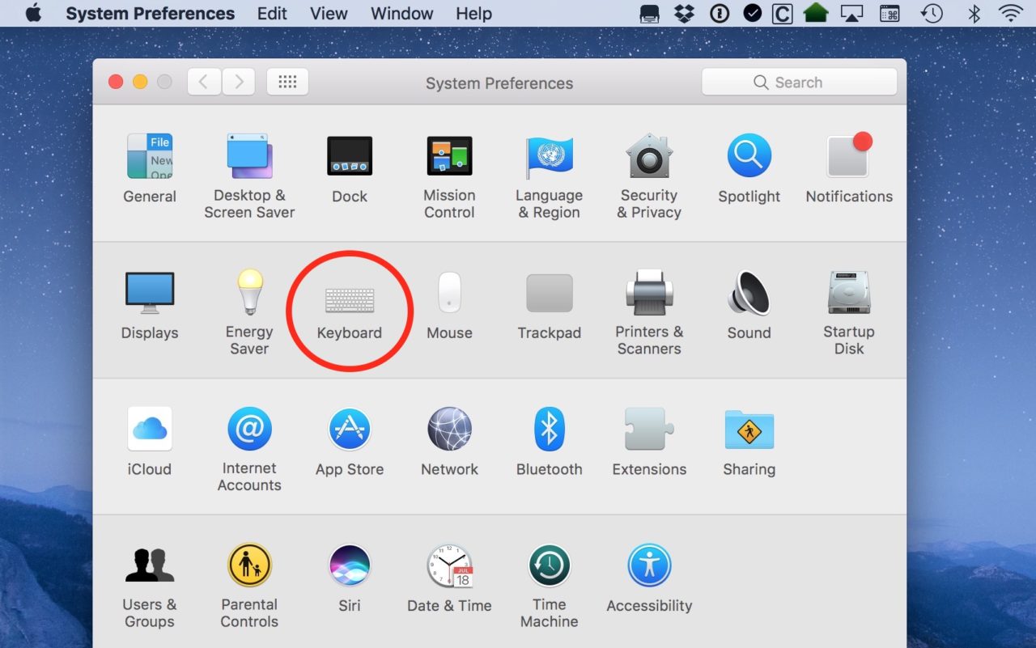Click the forward navigation arrow
Screen dimensions: 1036x648
[x=239, y=82]
